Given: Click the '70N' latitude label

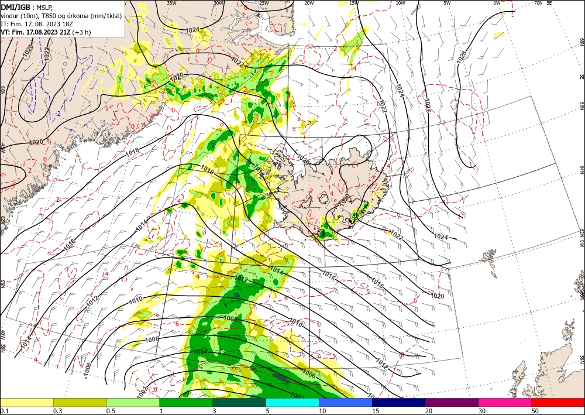Looking at the screenshot, I should (538, 3).
